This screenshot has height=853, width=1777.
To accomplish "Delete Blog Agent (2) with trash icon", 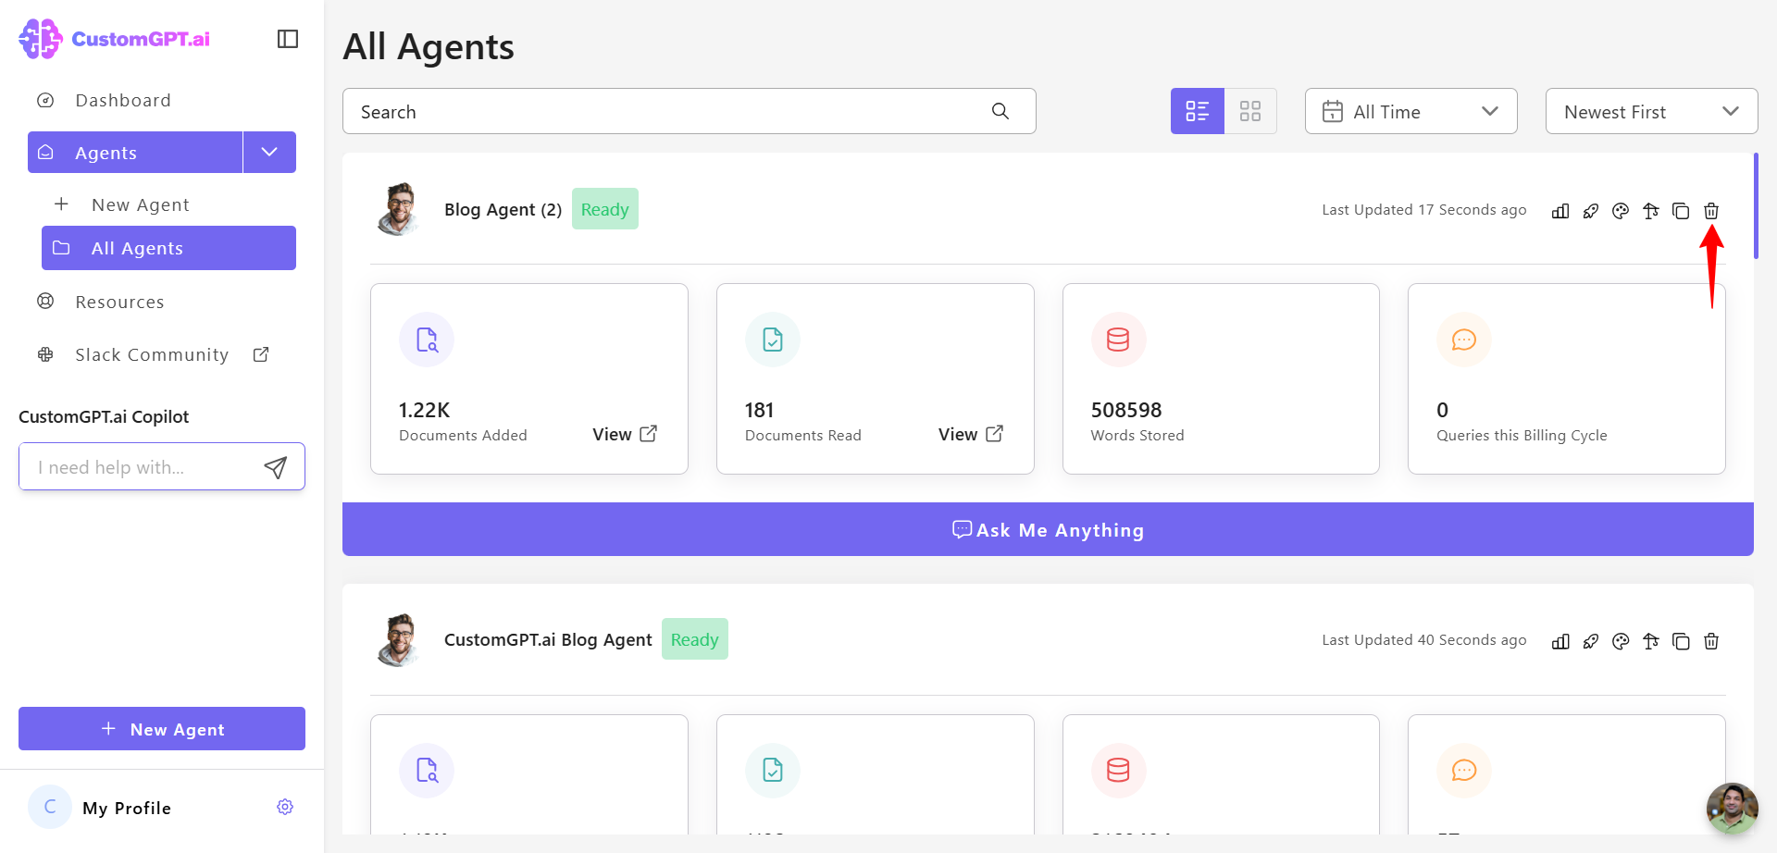I will tap(1711, 211).
